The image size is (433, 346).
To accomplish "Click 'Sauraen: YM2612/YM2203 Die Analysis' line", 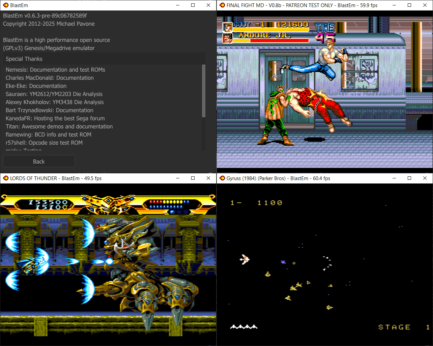I will (54, 94).
